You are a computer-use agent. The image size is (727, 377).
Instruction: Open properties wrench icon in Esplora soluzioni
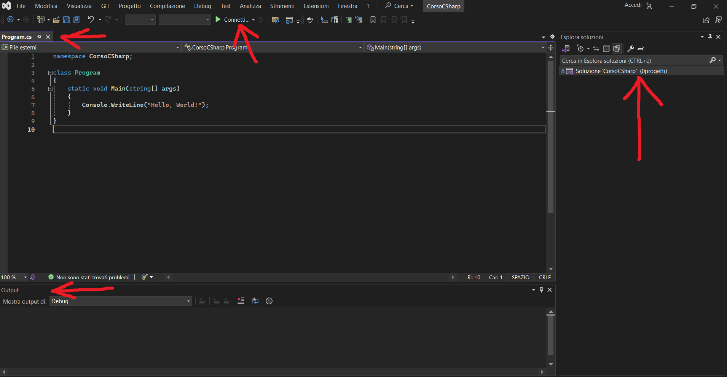(x=630, y=48)
